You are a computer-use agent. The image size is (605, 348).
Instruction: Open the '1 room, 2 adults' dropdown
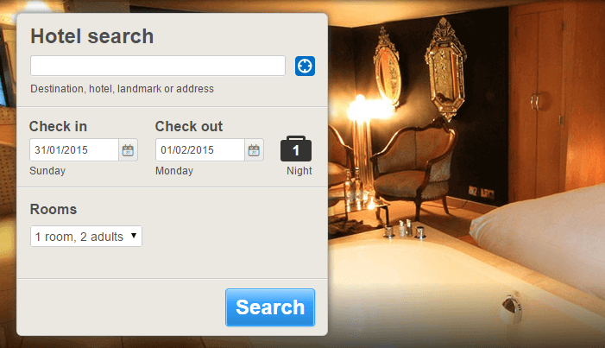tap(86, 237)
